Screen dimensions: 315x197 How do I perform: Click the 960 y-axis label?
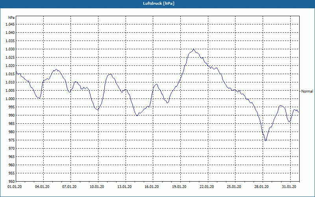[x=12, y=165]
